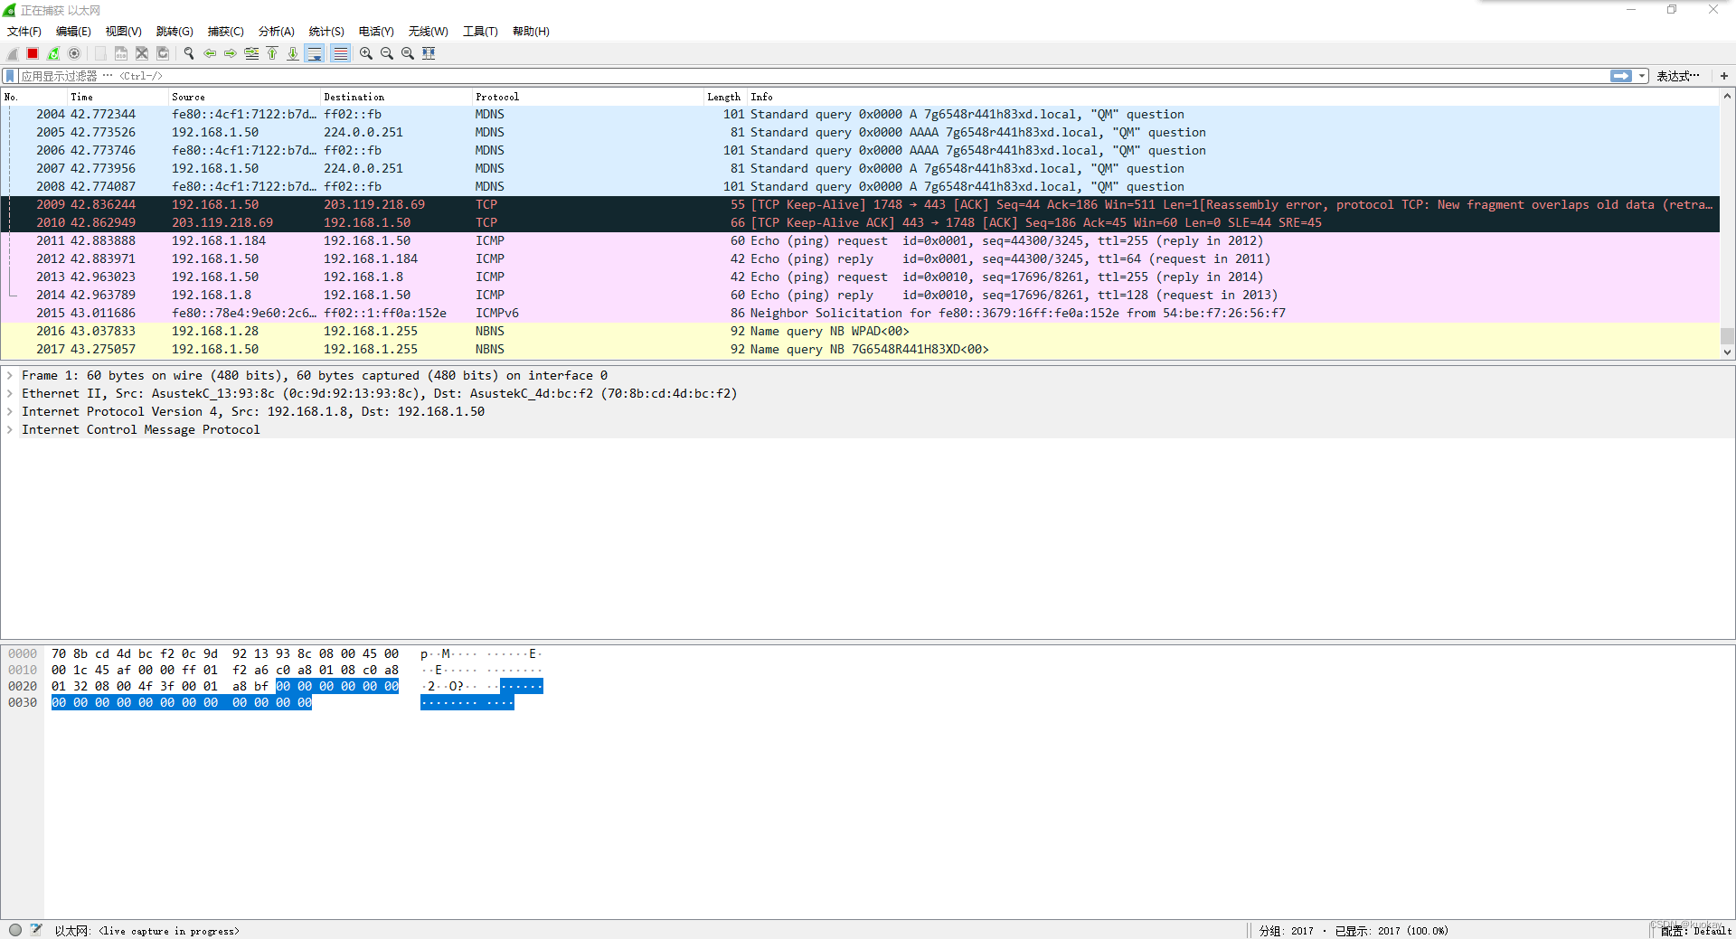Start capture with the shark fin icon
Screen dimensions: 1736x939
pyautogui.click(x=13, y=53)
